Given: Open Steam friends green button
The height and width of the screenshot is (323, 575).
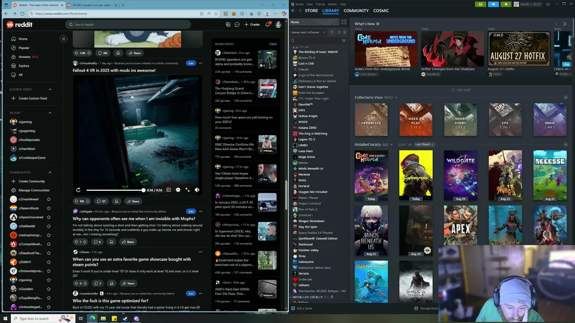Looking at the screenshot, I should pos(481,4).
